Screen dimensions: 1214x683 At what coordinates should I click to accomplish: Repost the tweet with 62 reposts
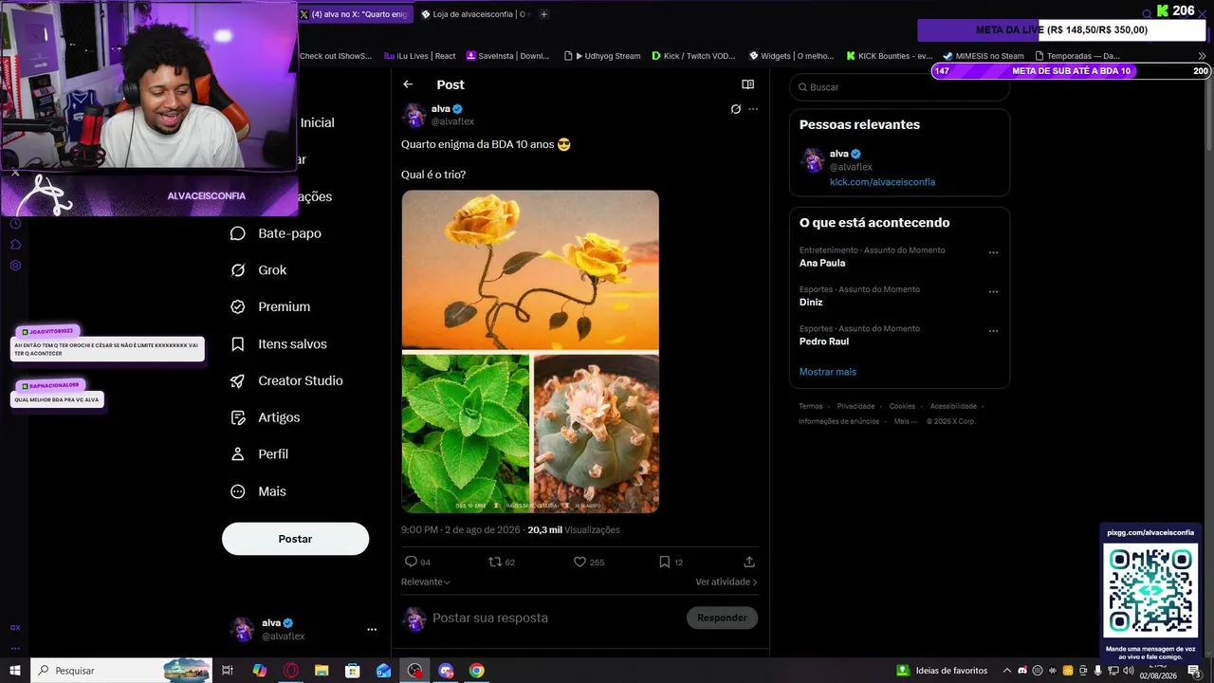coord(494,562)
